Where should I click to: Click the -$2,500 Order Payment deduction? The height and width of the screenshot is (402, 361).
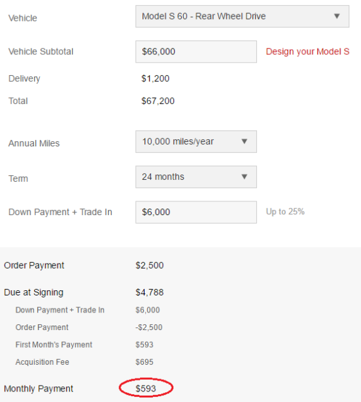[149, 327]
